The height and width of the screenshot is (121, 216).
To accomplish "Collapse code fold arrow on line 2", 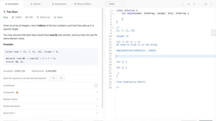I will point(113,13).
